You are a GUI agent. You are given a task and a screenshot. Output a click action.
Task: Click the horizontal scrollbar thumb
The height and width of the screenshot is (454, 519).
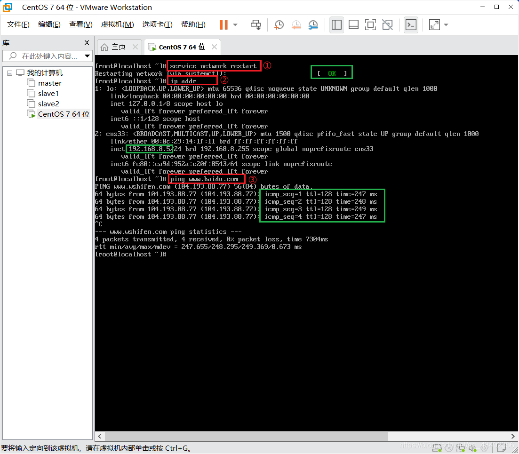click(246, 436)
